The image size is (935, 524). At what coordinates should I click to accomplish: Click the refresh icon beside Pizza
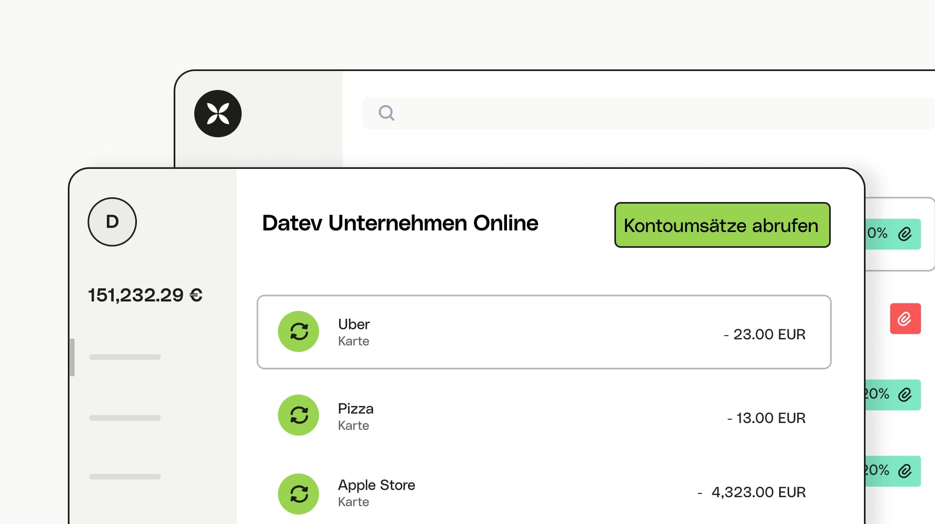click(x=299, y=415)
